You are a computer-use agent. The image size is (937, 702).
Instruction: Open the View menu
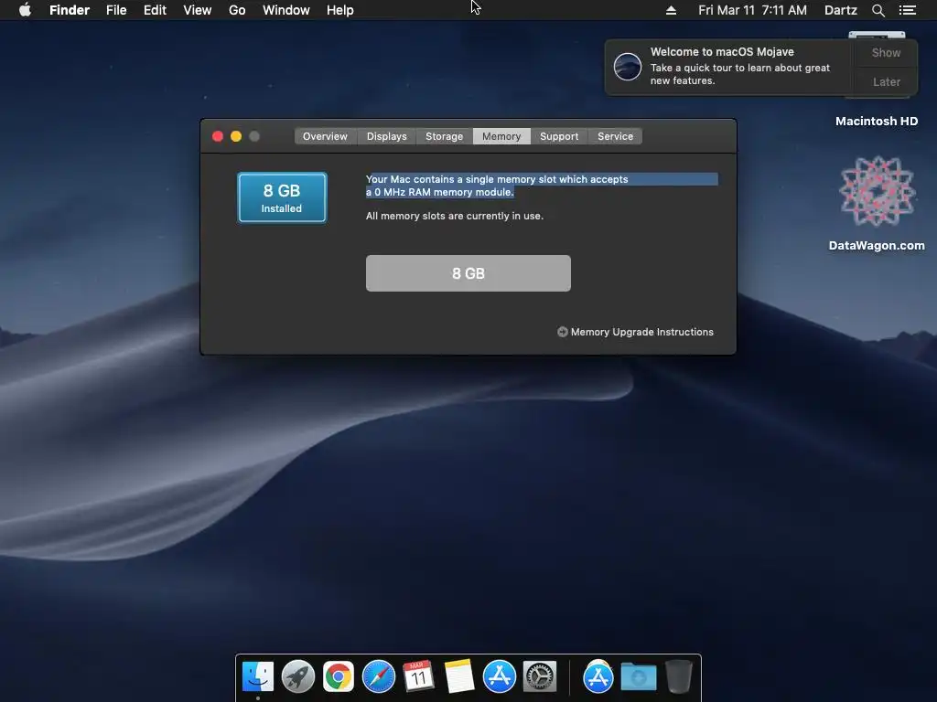198,10
